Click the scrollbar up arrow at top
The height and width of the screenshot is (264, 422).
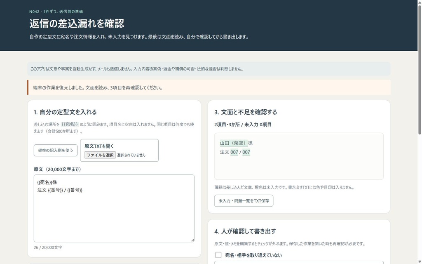point(420,2)
